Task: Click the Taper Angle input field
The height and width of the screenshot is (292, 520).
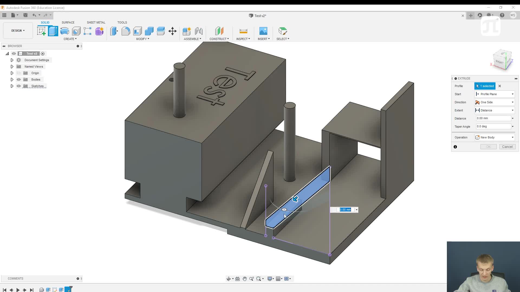Action: [x=493, y=127]
